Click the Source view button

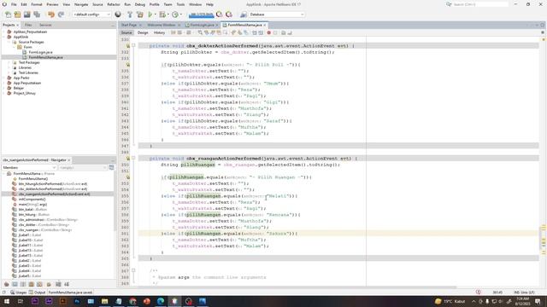click(x=126, y=32)
